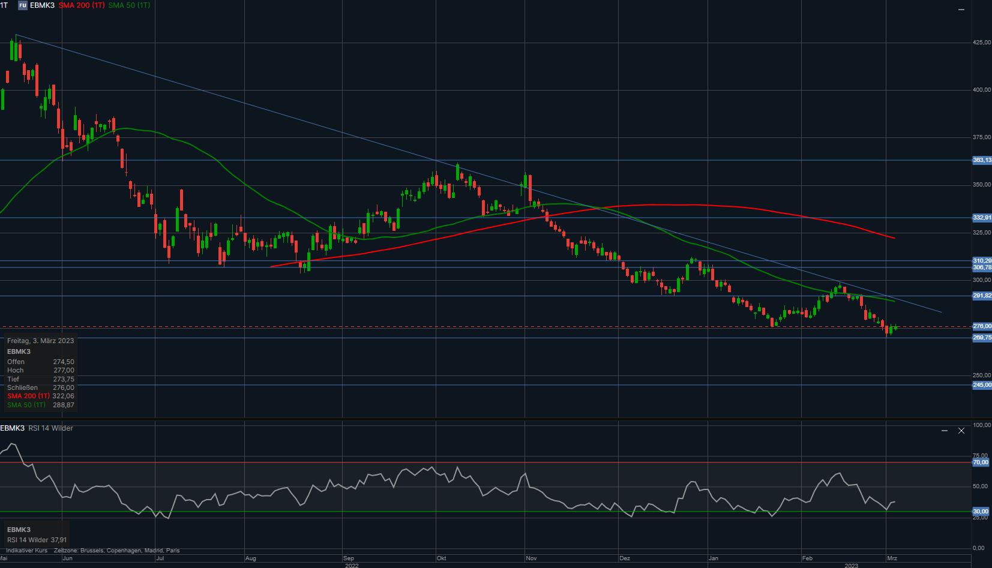
Task: Minimize the RSI indicator panel
Action: (x=945, y=431)
